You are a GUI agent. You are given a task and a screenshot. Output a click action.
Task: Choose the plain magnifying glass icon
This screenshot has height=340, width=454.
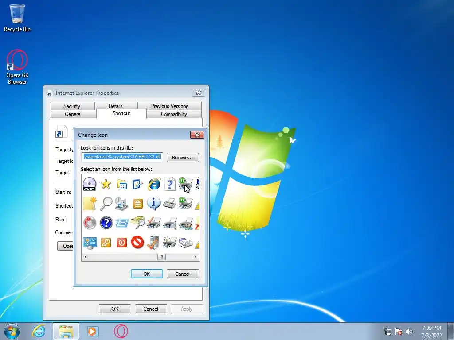point(106,203)
